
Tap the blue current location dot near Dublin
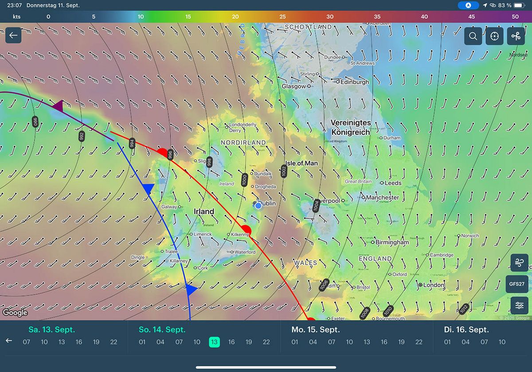point(258,205)
